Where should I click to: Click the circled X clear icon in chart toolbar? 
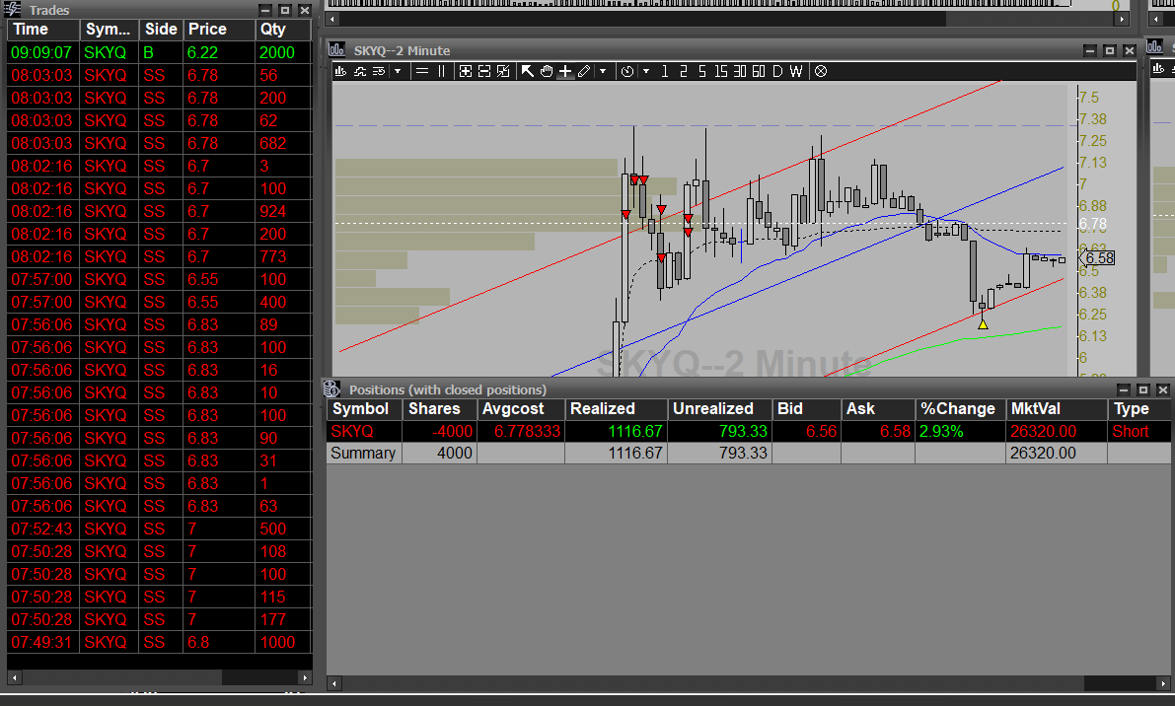(x=821, y=71)
